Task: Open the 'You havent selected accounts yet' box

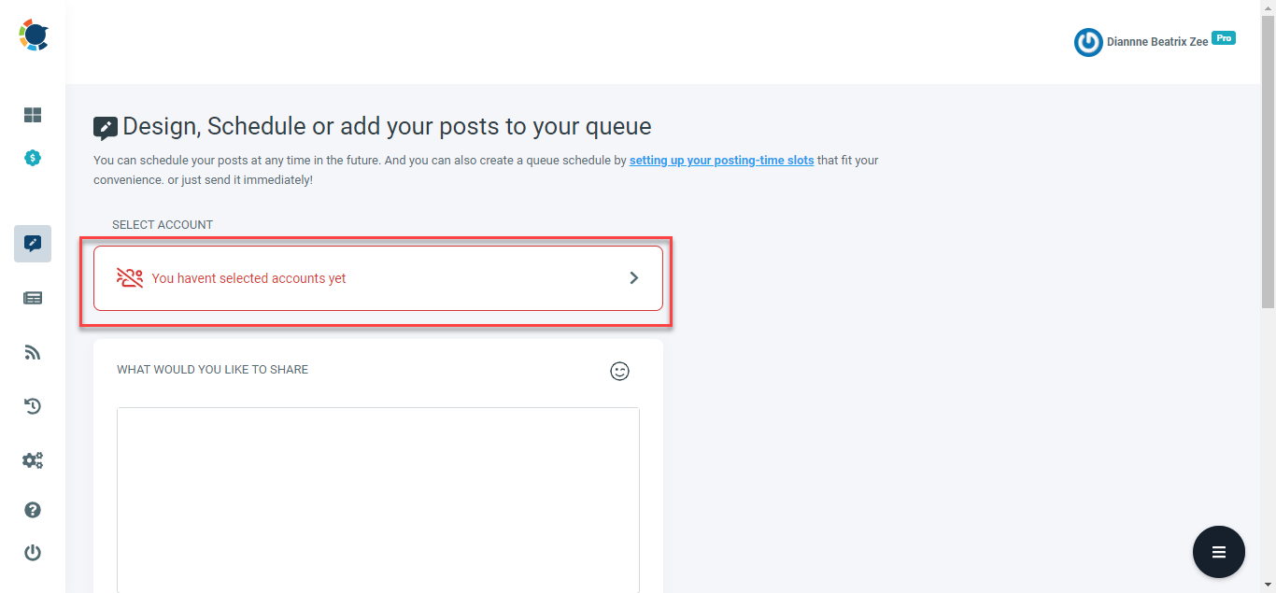Action: tap(378, 278)
